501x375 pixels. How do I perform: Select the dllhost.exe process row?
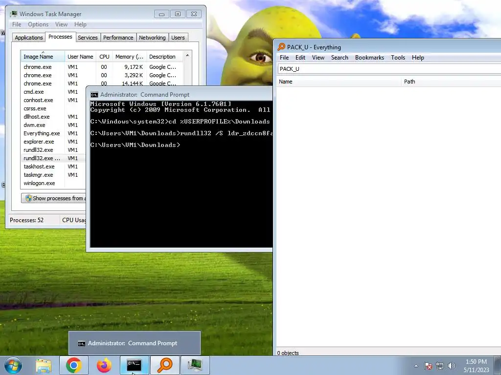(x=53, y=117)
